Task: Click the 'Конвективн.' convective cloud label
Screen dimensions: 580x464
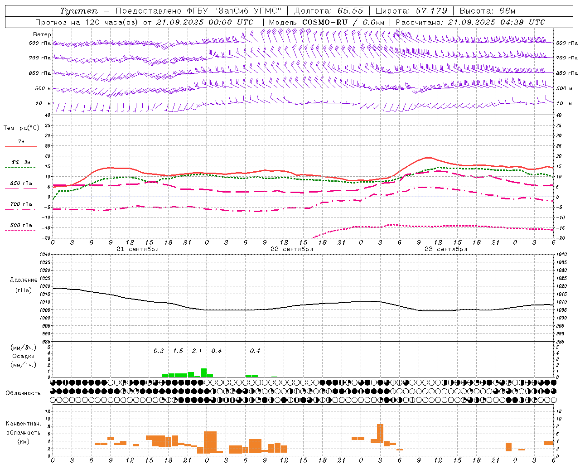Action: pos(24,424)
